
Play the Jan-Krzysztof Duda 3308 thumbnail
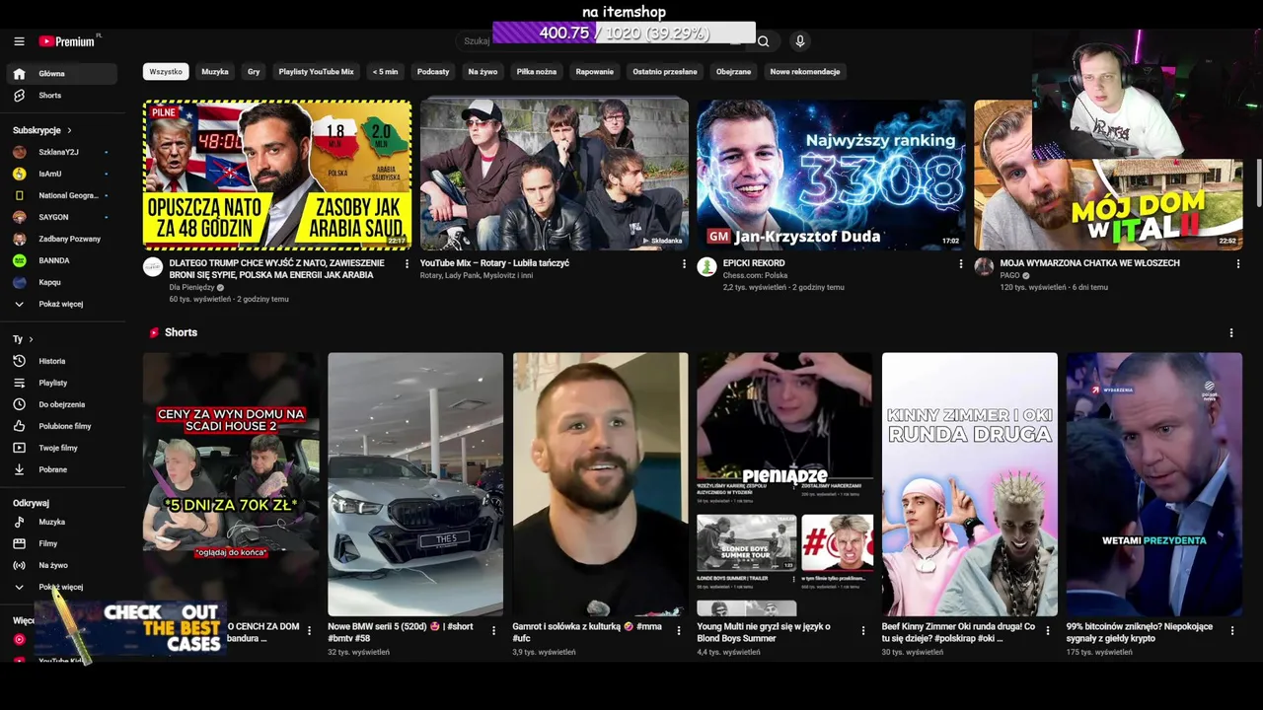[831, 175]
